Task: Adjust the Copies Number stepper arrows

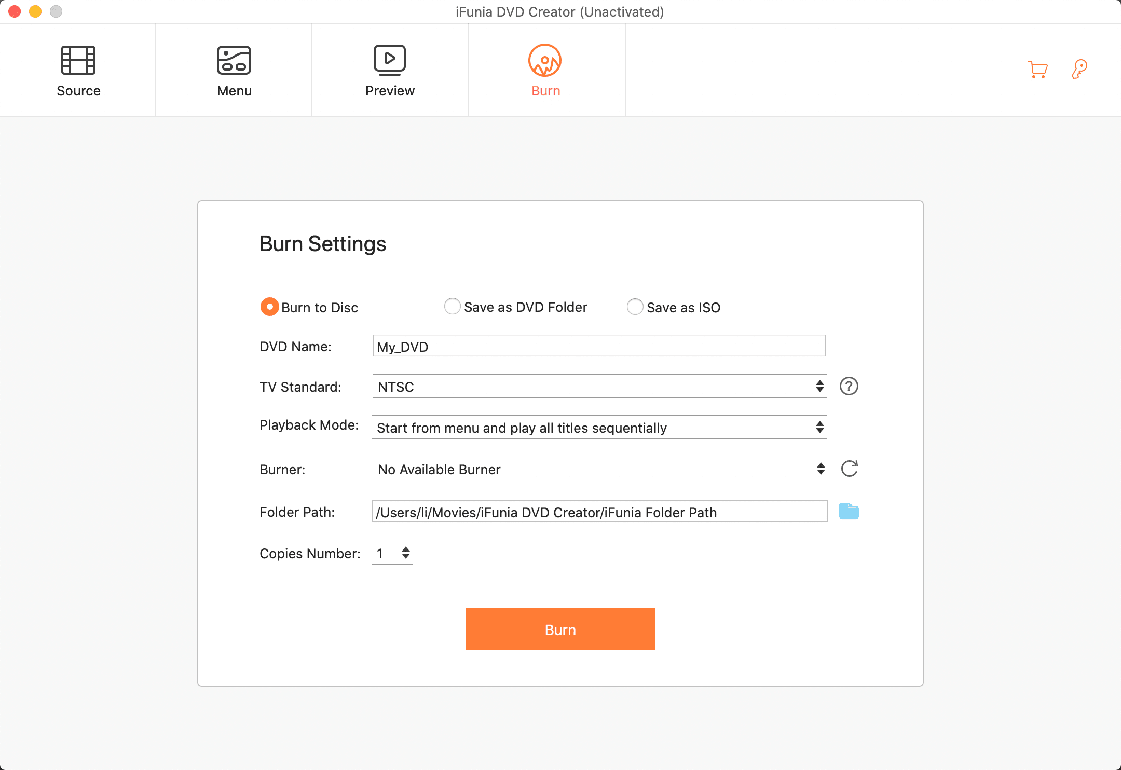Action: pyautogui.click(x=406, y=553)
